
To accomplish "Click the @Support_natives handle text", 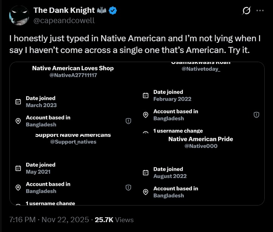I will pos(73,142).
